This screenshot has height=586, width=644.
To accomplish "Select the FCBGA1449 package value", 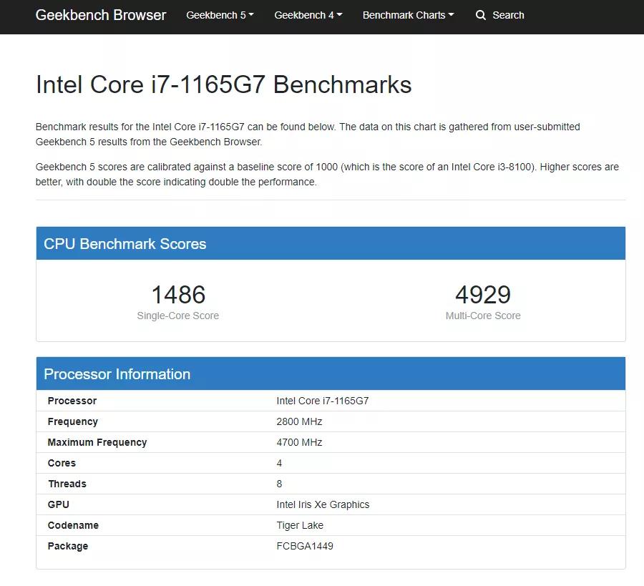I will tap(305, 546).
